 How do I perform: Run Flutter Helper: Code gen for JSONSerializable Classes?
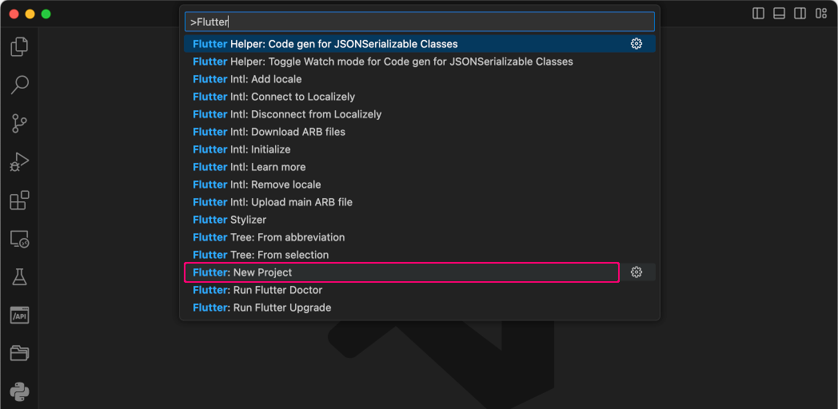pos(420,44)
